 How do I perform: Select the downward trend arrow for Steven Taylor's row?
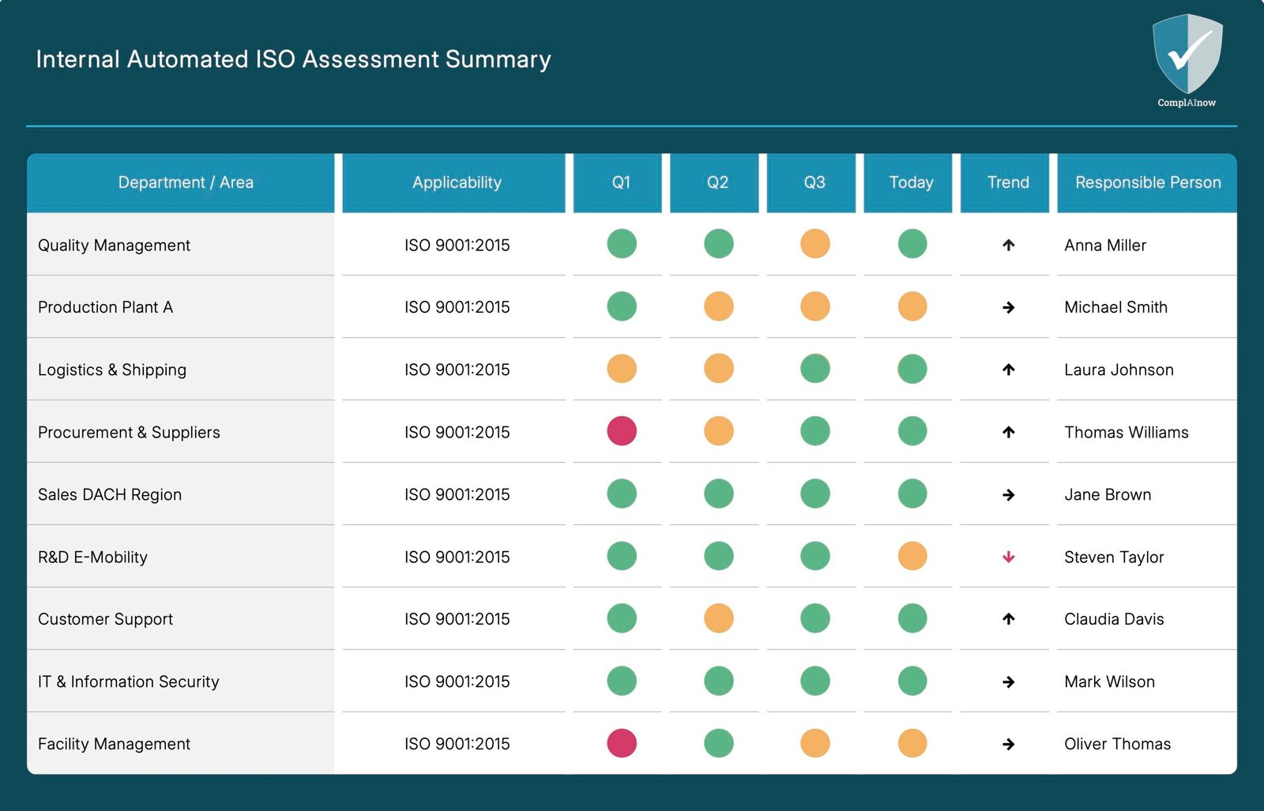1006,556
